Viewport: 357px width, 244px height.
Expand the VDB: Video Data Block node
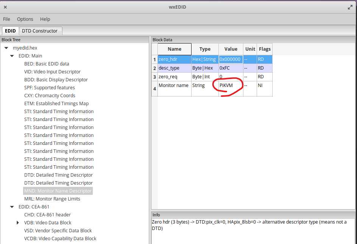[x=18, y=222]
